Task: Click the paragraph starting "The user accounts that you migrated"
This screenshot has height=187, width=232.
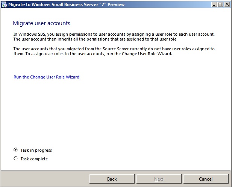Action: click(x=114, y=51)
